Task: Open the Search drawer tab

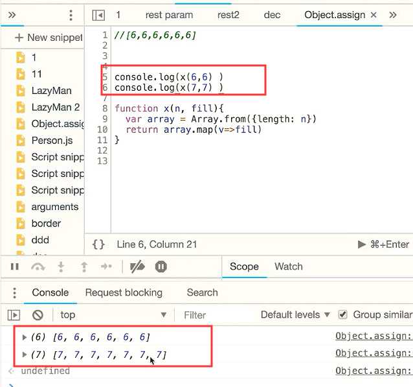Action: [x=202, y=292]
